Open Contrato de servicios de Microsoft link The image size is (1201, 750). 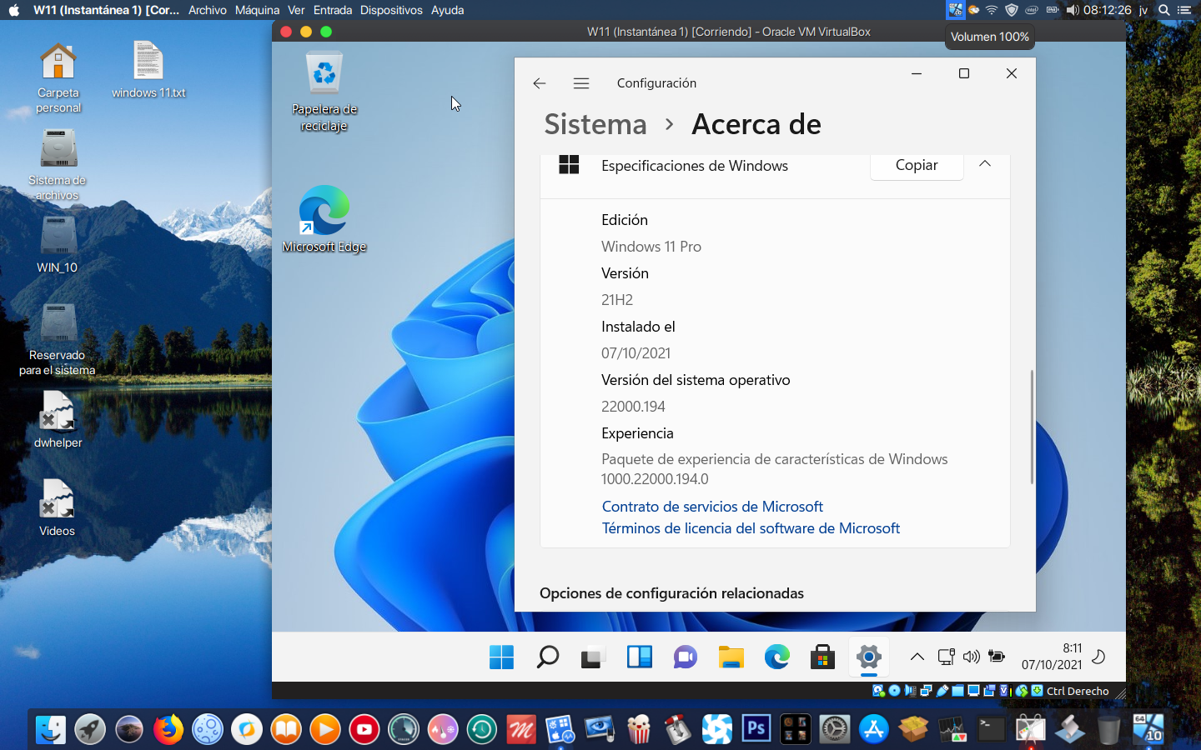pos(712,507)
